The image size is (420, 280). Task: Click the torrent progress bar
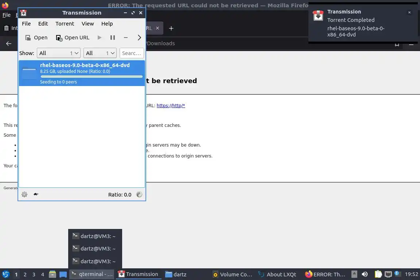point(92,77)
